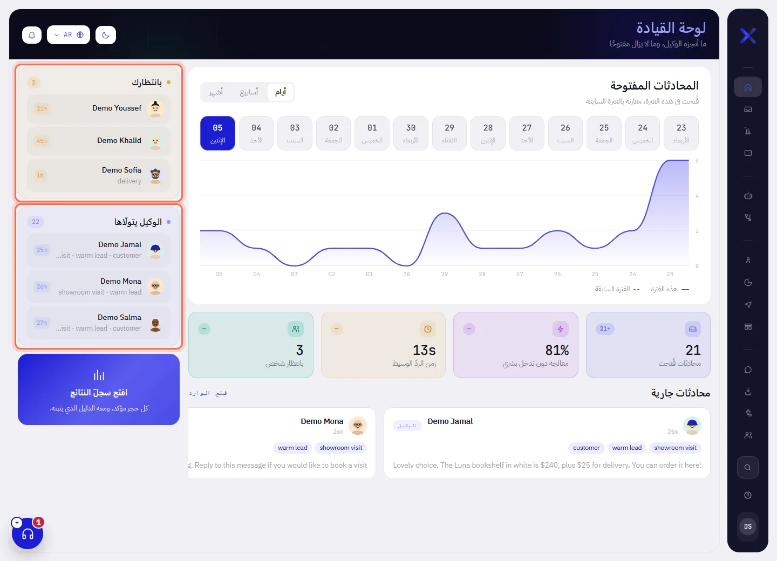Click the افتح سجلّ النتائج card
Image resolution: width=777 pixels, height=561 pixels.
click(99, 389)
